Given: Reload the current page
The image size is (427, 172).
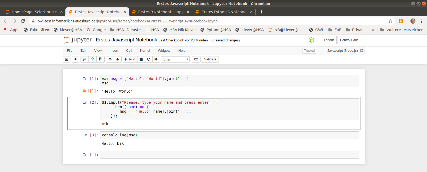Looking at the screenshot, I should (x=23, y=21).
